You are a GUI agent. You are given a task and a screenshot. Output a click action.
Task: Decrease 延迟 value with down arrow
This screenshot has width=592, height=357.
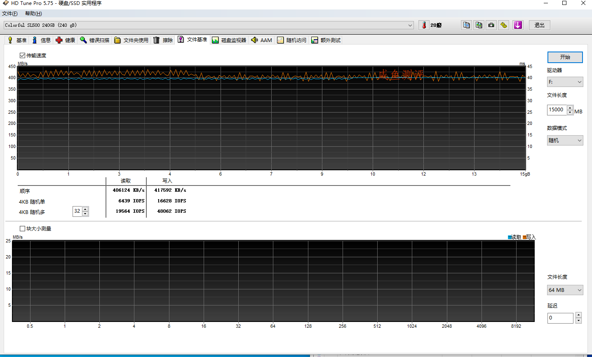click(578, 320)
